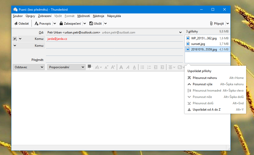Toggle bold formatting
The height and width of the screenshot is (155, 254).
121,67
